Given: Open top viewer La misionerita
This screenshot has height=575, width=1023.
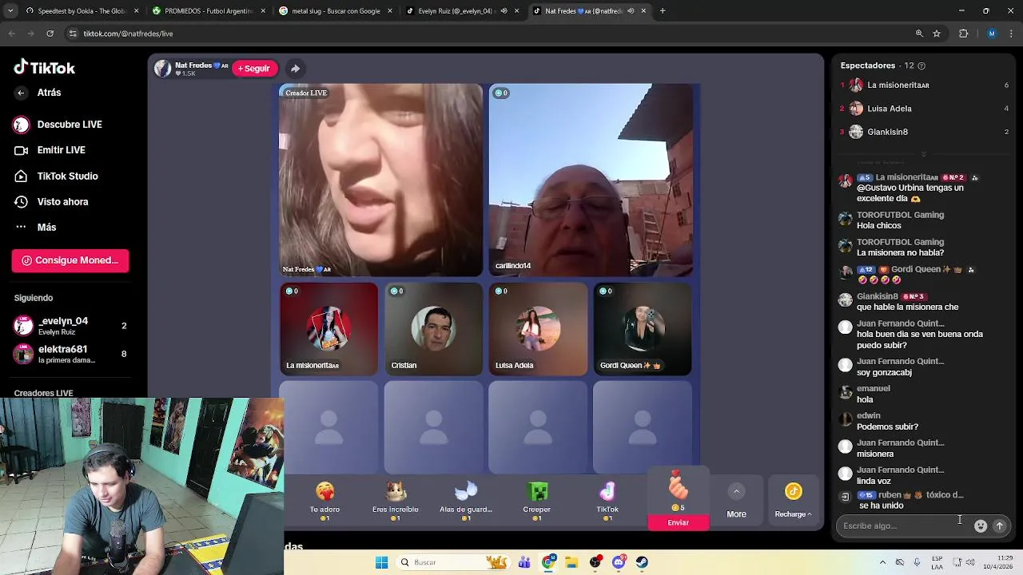Looking at the screenshot, I should [924, 85].
